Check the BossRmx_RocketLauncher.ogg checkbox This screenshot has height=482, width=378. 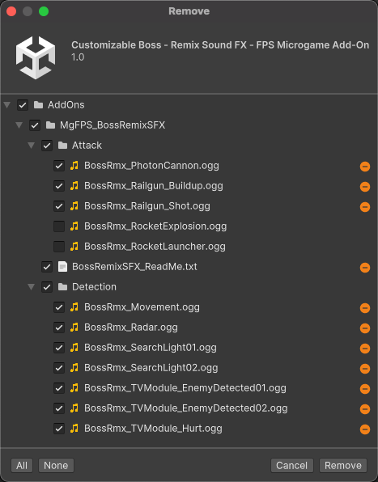(59, 247)
